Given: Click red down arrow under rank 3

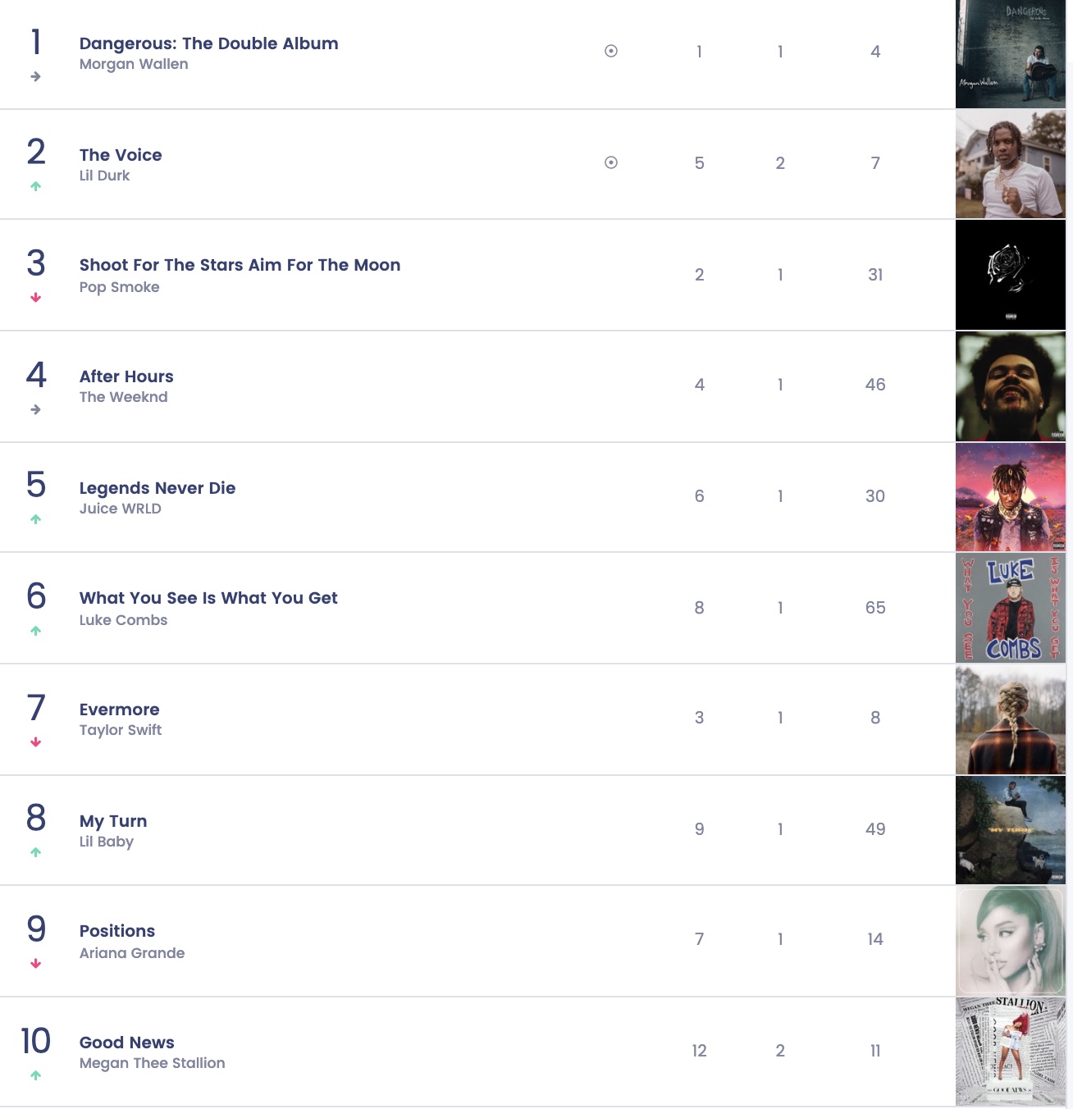Looking at the screenshot, I should (35, 298).
